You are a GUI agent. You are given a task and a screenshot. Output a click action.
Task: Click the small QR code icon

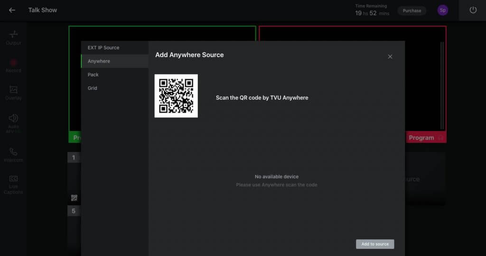tap(74, 198)
